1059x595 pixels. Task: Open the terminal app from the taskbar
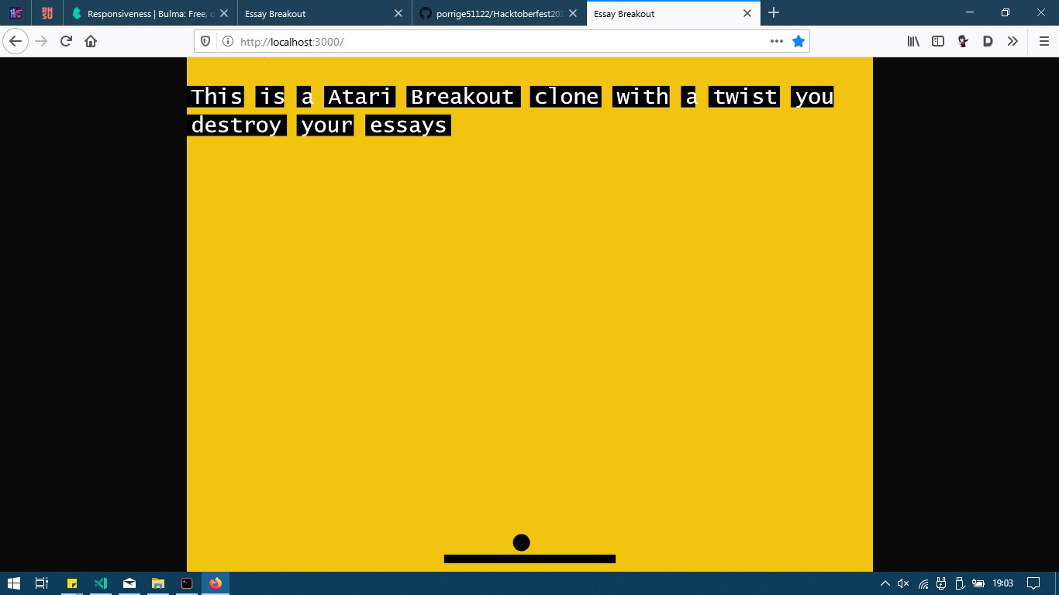coord(187,583)
